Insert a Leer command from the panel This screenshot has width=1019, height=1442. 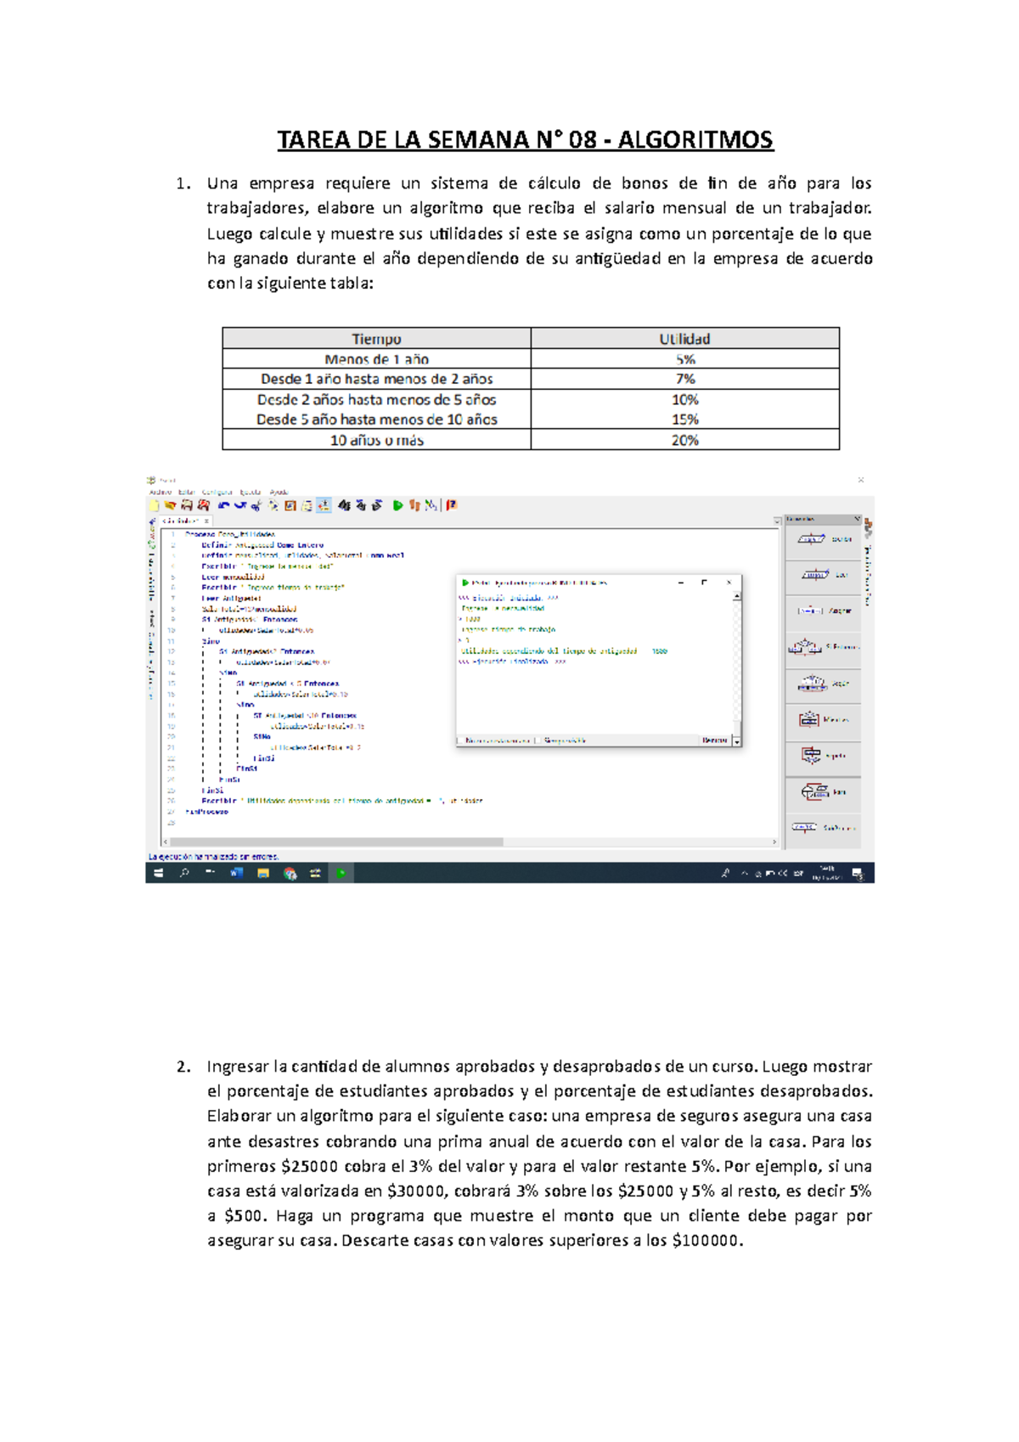pos(823,575)
